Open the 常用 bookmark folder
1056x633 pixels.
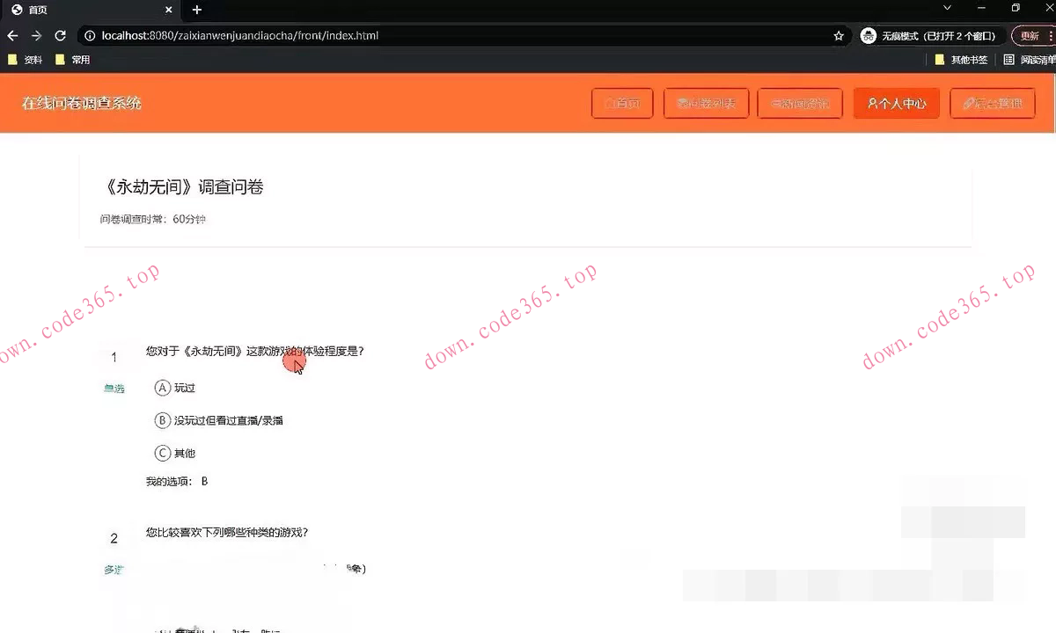tap(73, 60)
